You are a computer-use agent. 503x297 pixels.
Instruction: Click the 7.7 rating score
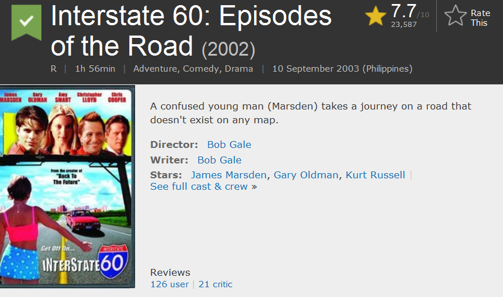coord(404,11)
